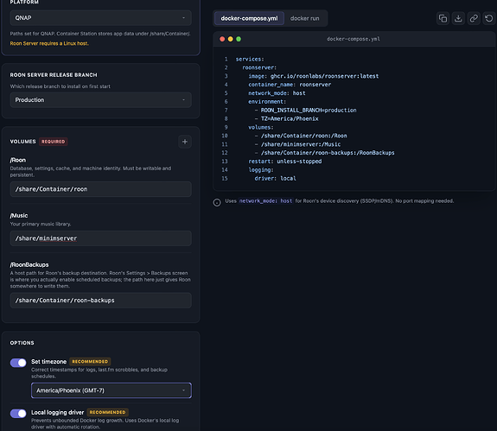Switch to the docker-compose.yml tab
This screenshot has height=431, width=497.
[x=249, y=18]
